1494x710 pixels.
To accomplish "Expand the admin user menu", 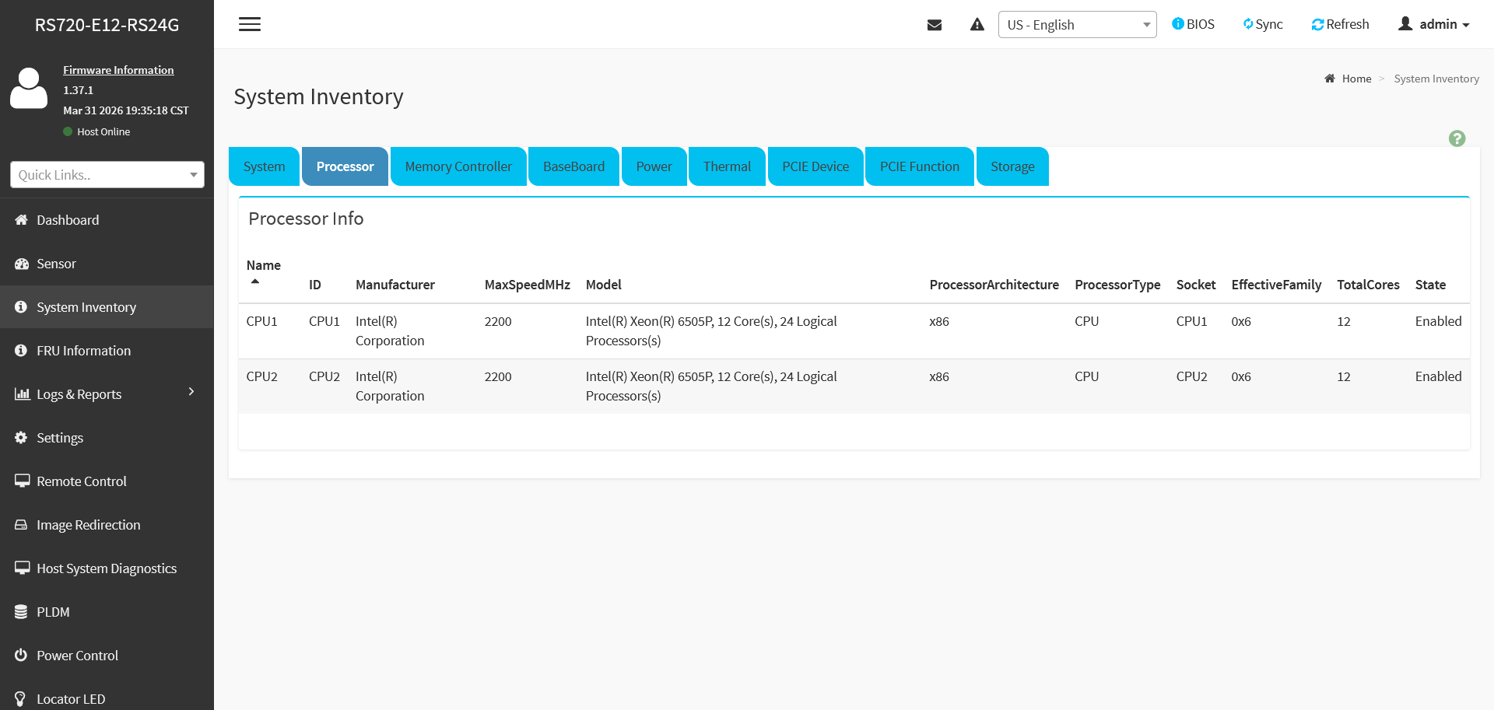I will click(x=1434, y=24).
